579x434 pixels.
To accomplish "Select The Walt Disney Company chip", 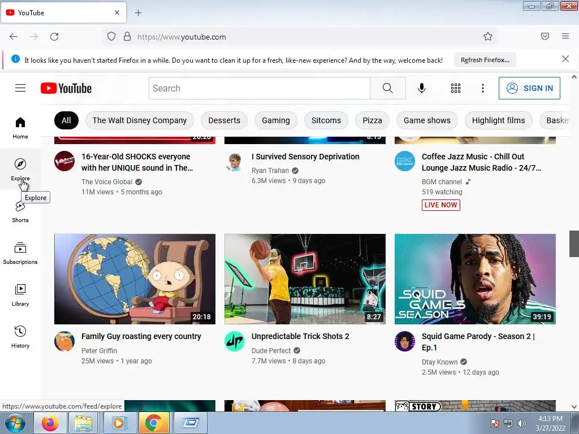I will point(140,120).
